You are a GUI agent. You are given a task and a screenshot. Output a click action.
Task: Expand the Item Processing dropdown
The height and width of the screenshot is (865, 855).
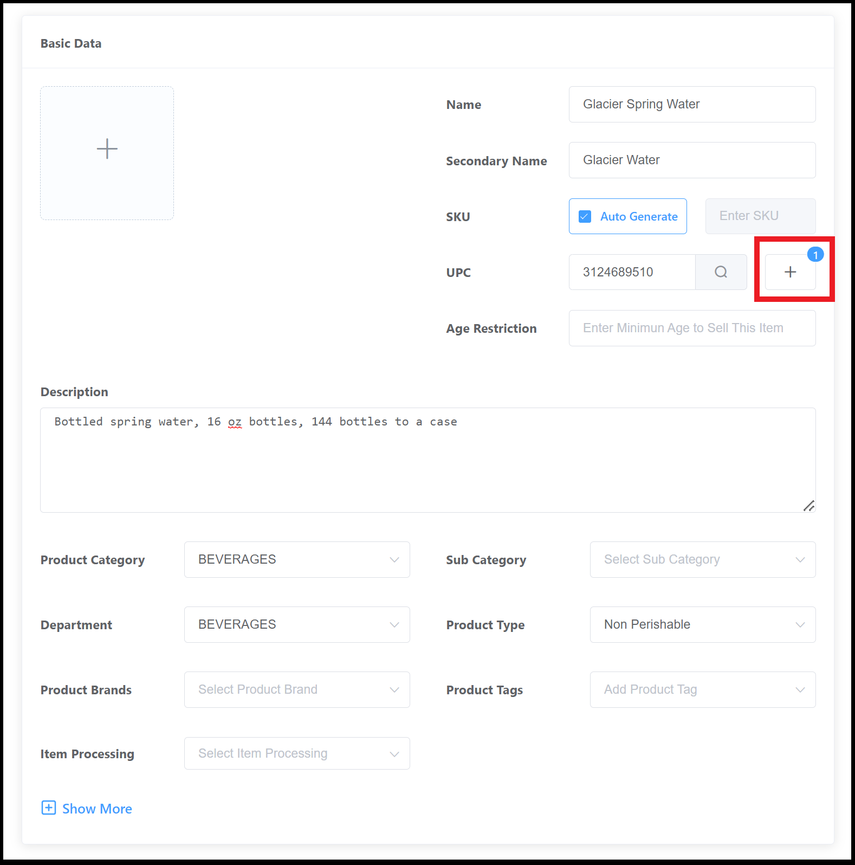pos(296,753)
